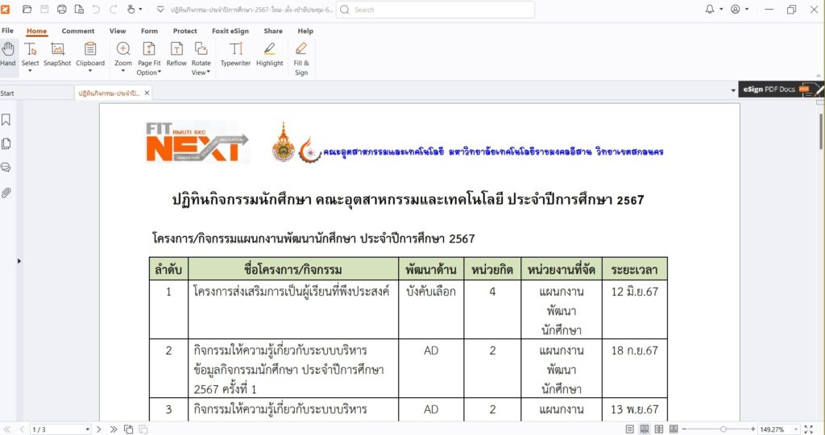The height and width of the screenshot is (435, 825).
Task: Choose the Highlight tool
Action: (x=270, y=54)
